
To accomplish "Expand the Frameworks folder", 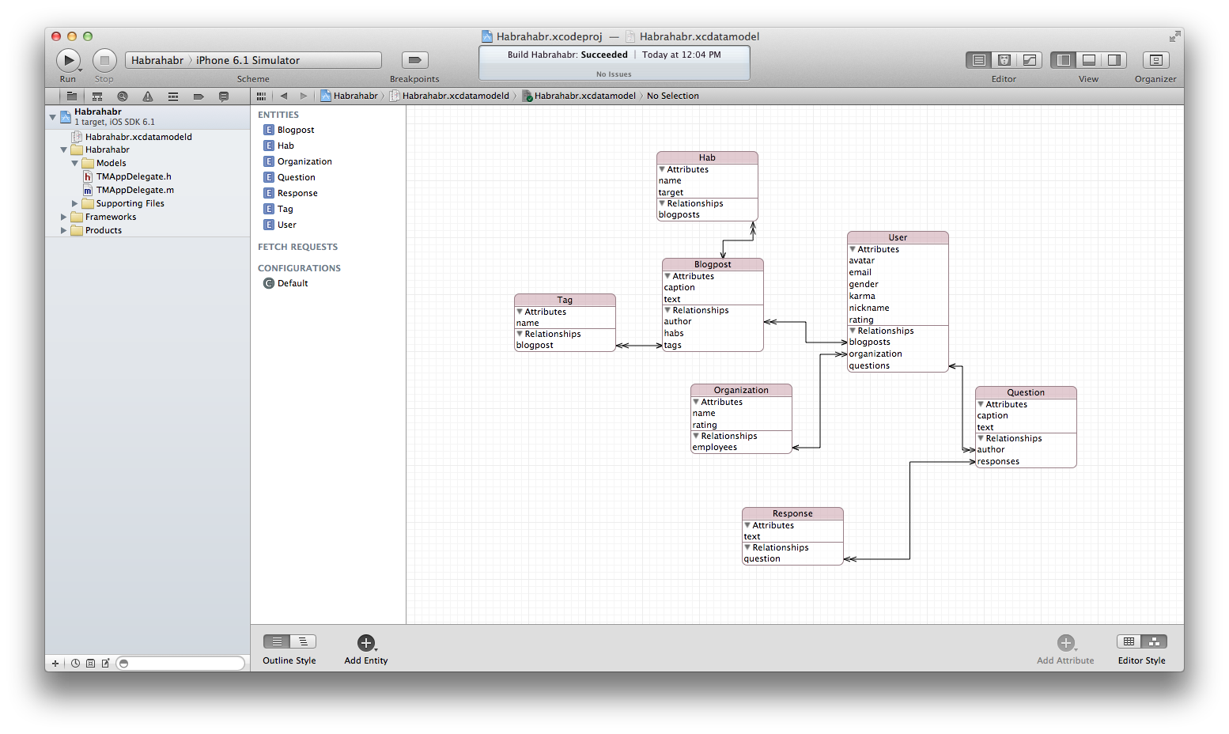I will pyautogui.click(x=64, y=217).
